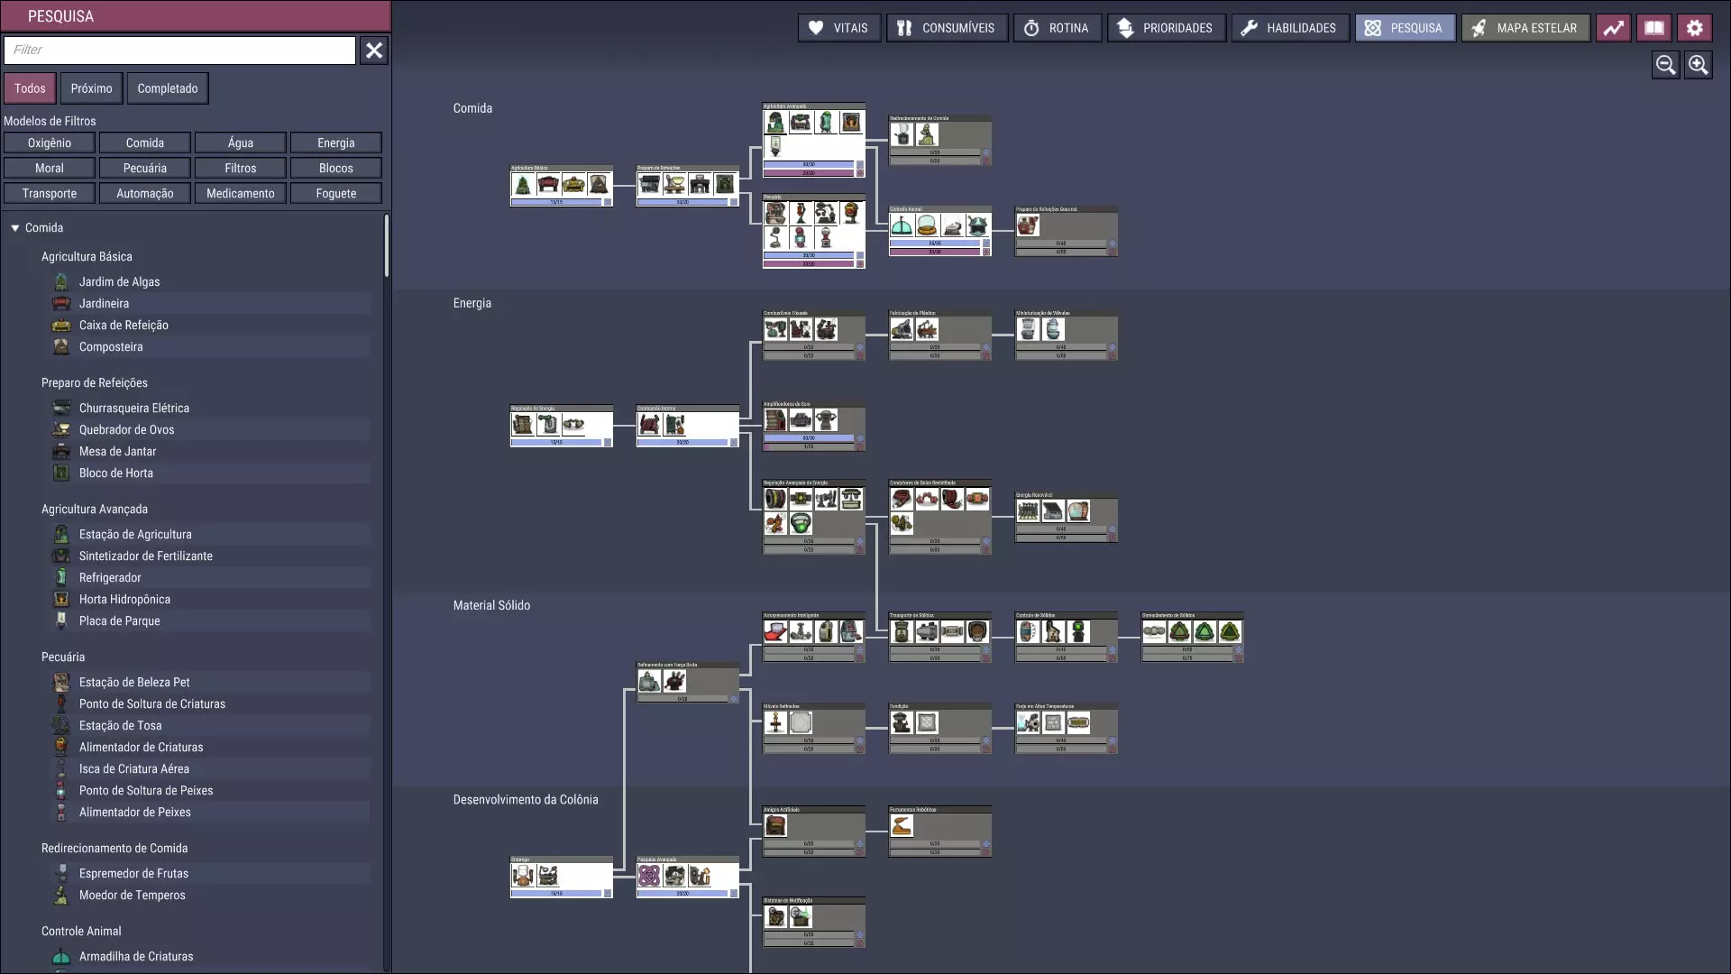
Task: Collapse the Comida category tree
Action: [15, 228]
